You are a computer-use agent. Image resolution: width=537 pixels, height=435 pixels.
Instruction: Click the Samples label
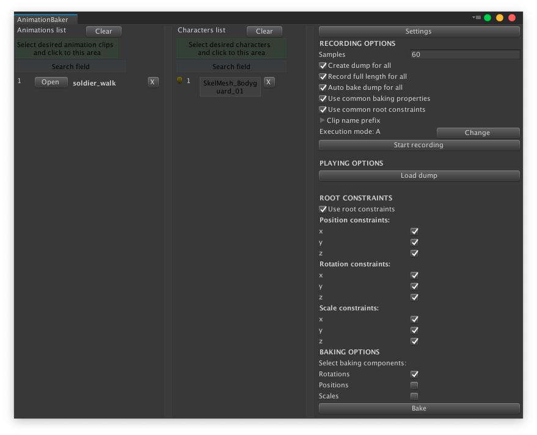(332, 54)
